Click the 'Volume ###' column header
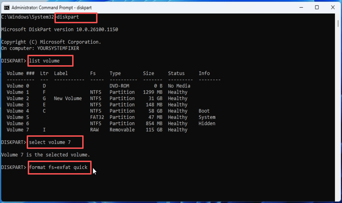The height and width of the screenshot is (203, 342). coord(20,73)
